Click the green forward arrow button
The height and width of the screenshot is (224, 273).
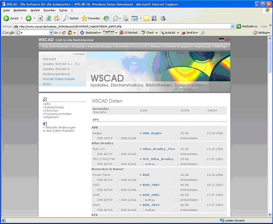[28, 18]
